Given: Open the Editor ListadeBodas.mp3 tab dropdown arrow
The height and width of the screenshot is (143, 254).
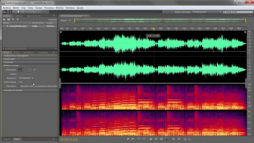Looking at the screenshot, I should 87,16.
